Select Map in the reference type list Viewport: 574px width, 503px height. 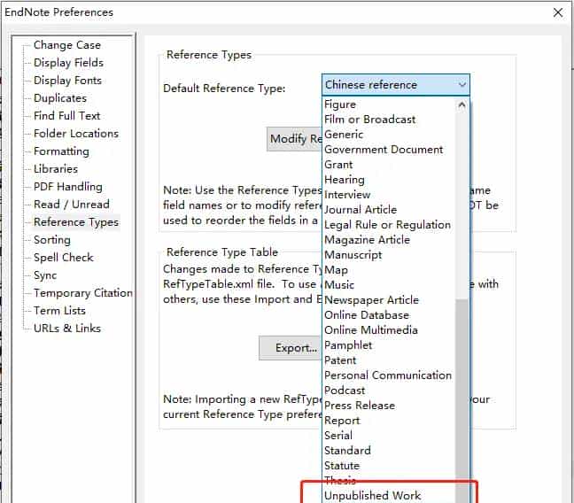tap(390, 269)
